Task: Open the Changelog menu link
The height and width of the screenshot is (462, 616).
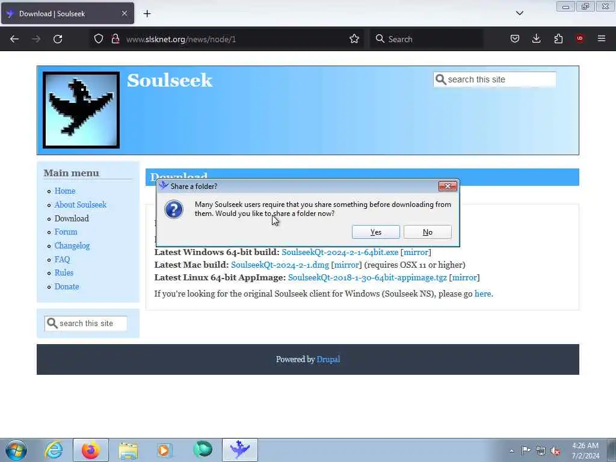Action: 72,245
